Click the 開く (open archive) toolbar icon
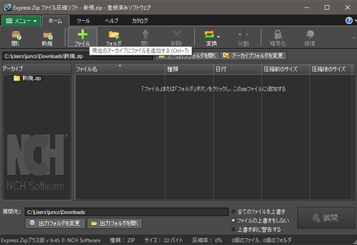357x245 pixels. coord(16,38)
